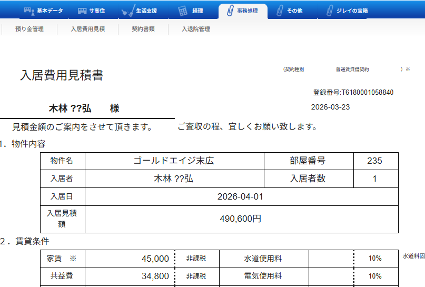
Task: Click the 入居見積額 value 490,600円
Action: (241, 219)
